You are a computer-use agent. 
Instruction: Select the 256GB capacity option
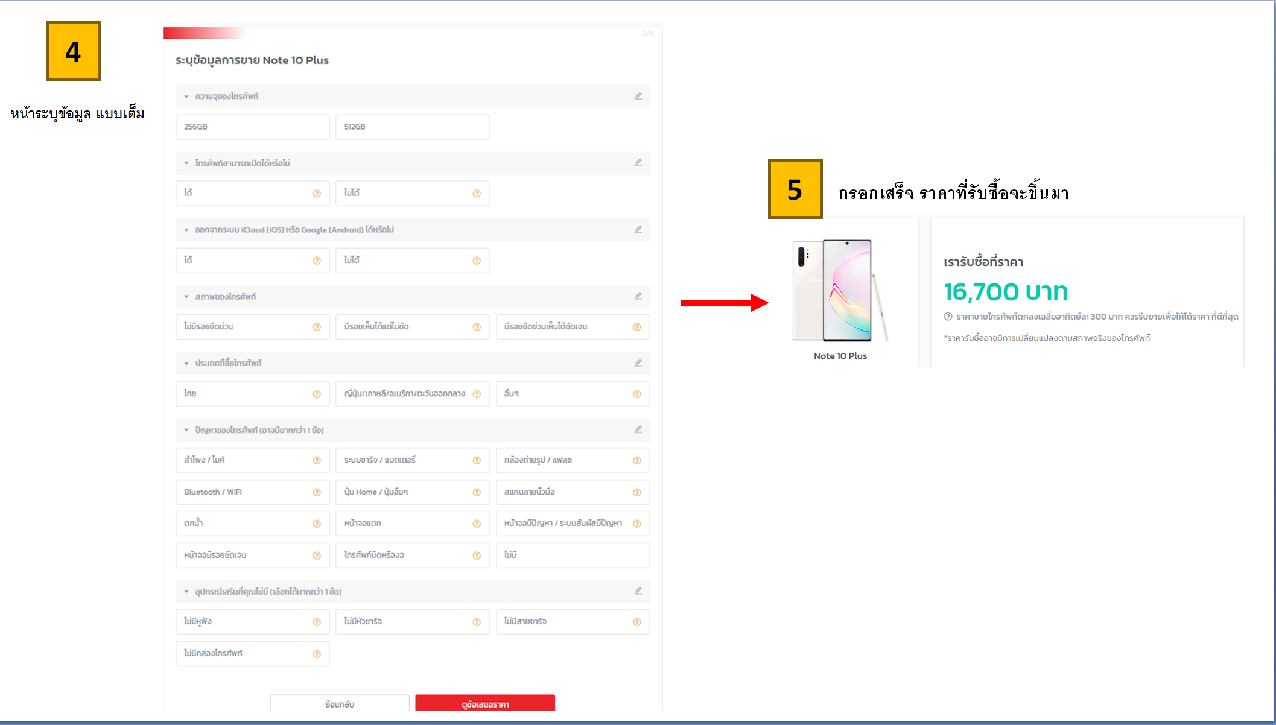pyautogui.click(x=253, y=127)
